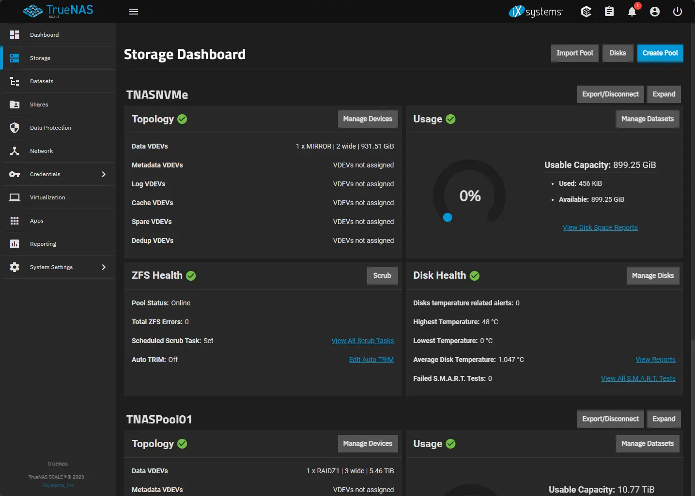Click TNASNVMe Usage green check icon
Screen dimensions: 695x496
click(x=450, y=119)
